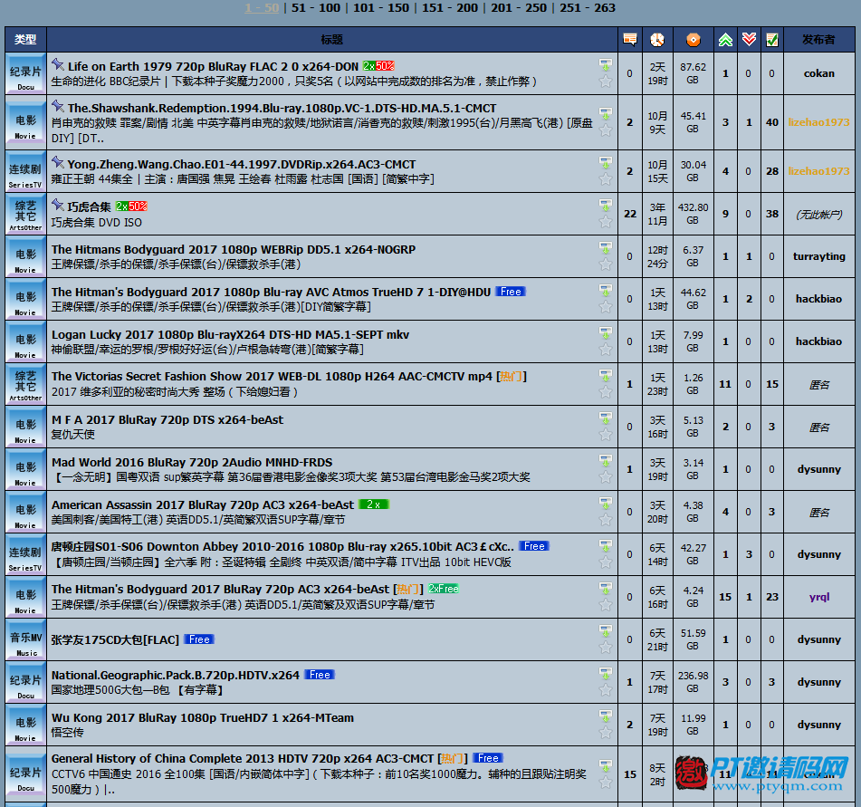Download Life on Earth 1979 torrent icon
Image resolution: width=861 pixels, height=807 pixels.
pos(605,65)
